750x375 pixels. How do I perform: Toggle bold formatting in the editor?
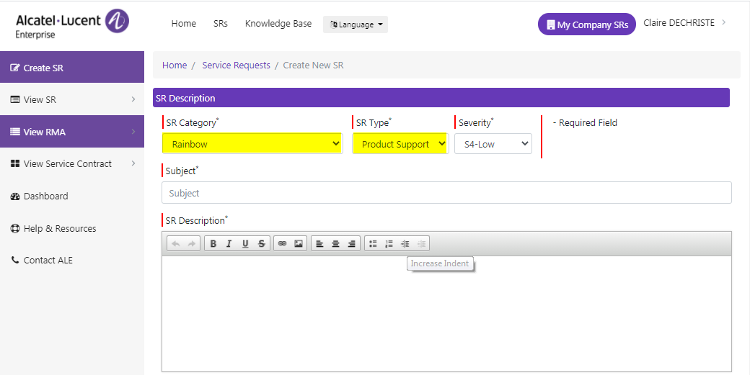(213, 244)
